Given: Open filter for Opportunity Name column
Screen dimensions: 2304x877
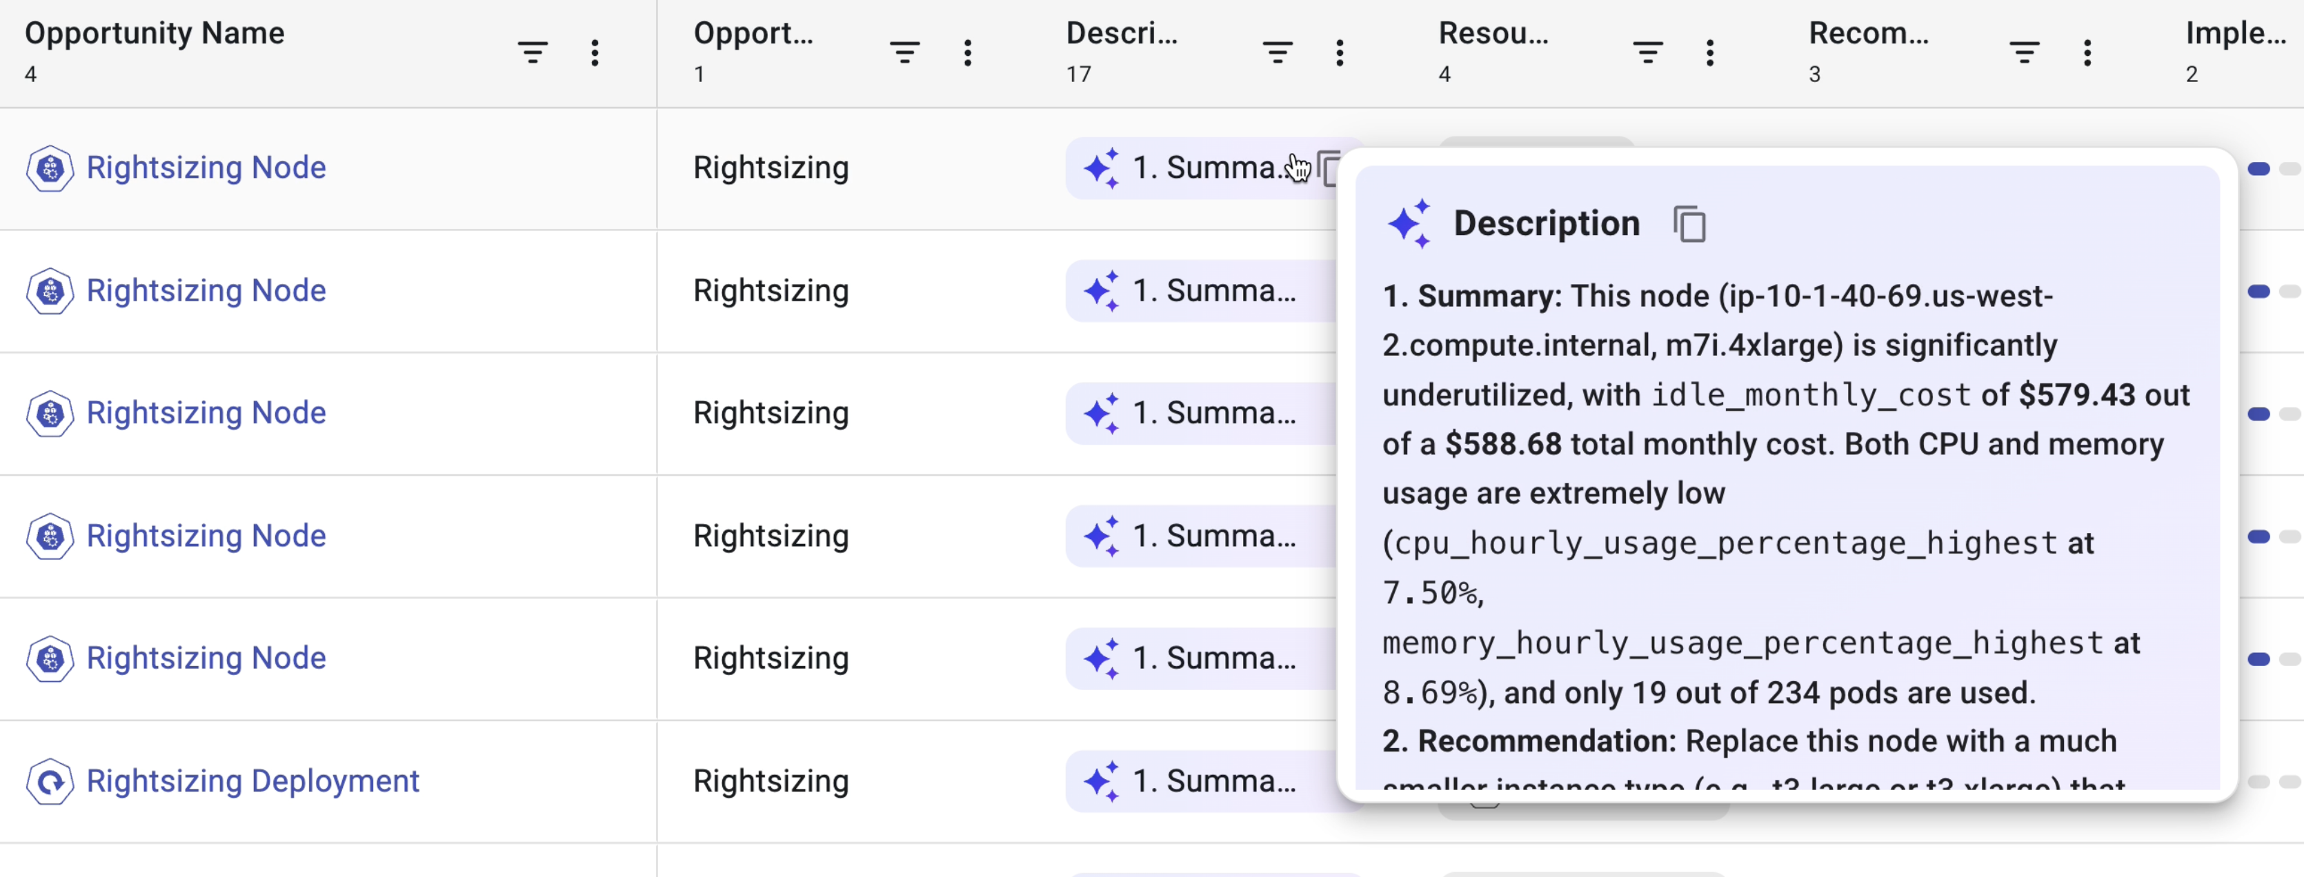Looking at the screenshot, I should click(x=532, y=52).
